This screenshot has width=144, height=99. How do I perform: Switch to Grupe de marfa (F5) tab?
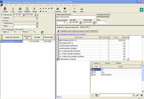click(72, 27)
